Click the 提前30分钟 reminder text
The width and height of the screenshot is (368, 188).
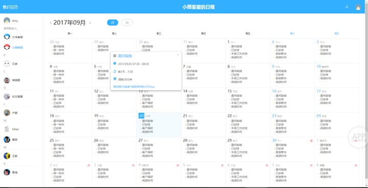[x=125, y=79]
